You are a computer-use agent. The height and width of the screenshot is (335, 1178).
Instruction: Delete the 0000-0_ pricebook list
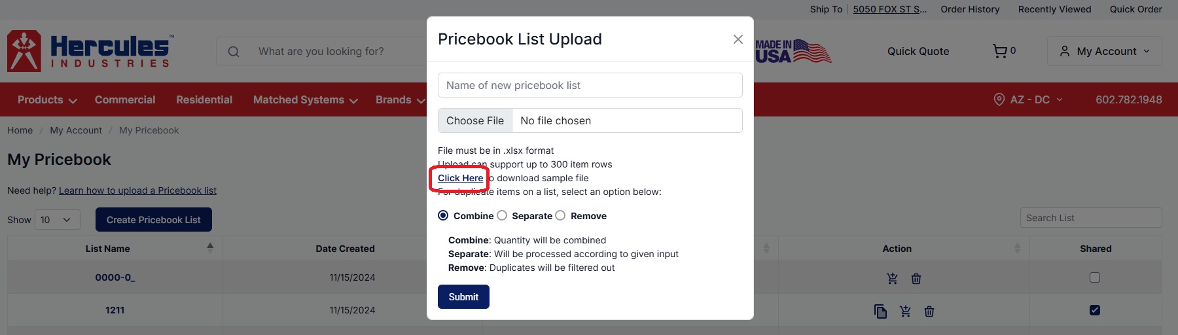(916, 279)
